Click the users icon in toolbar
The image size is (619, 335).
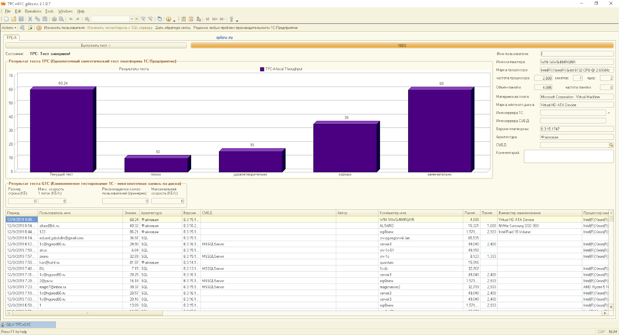click(x=198, y=19)
